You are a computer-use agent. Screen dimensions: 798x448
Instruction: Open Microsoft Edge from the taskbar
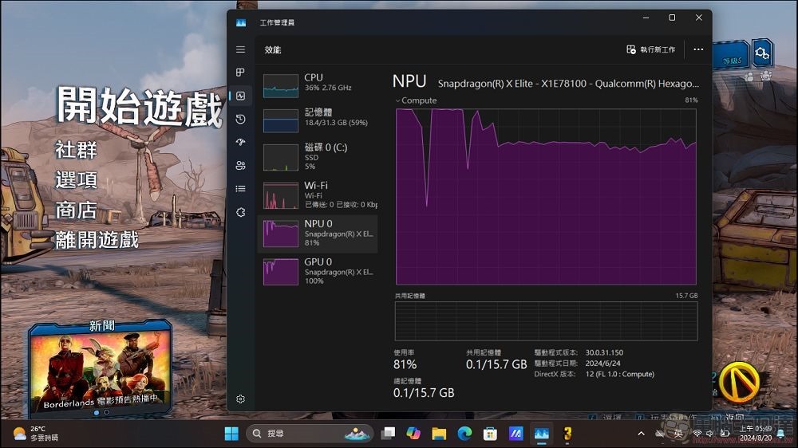[x=464, y=434]
